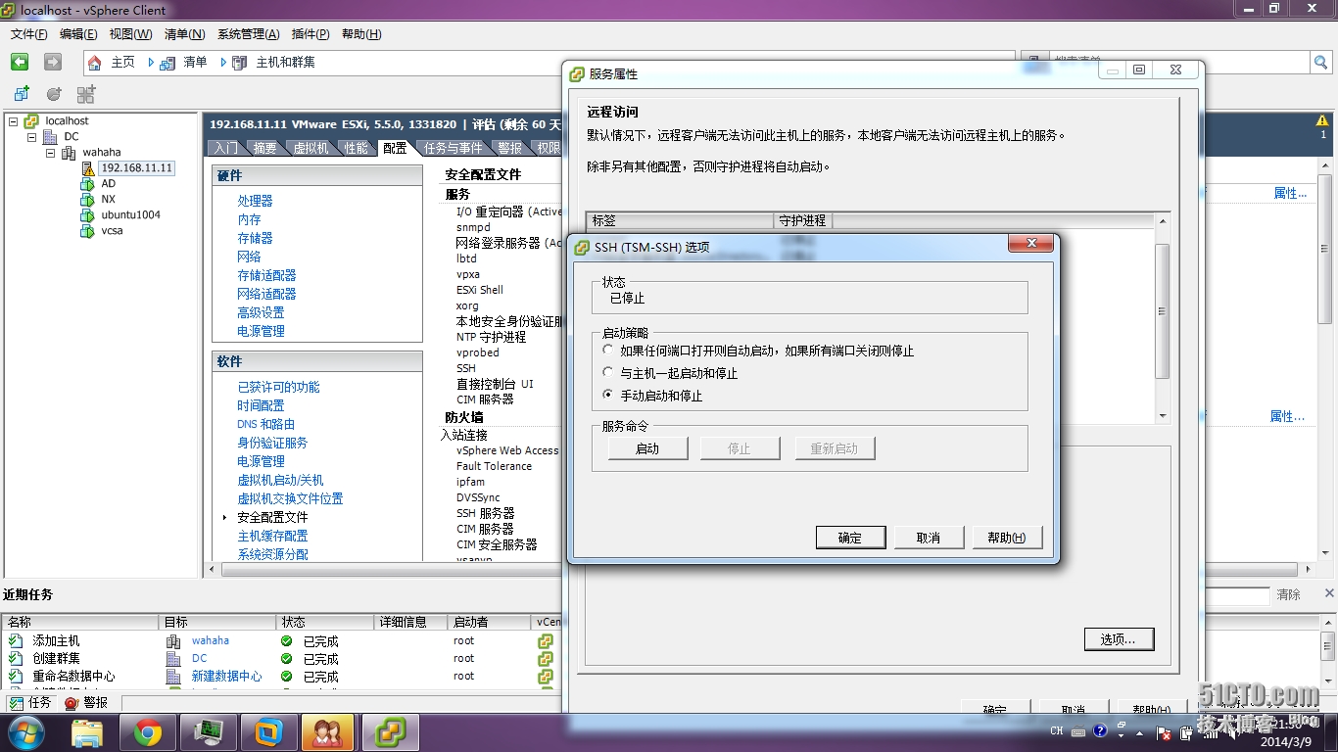
Task: Click the service list vertical scrollbar
Action: (x=1163, y=319)
